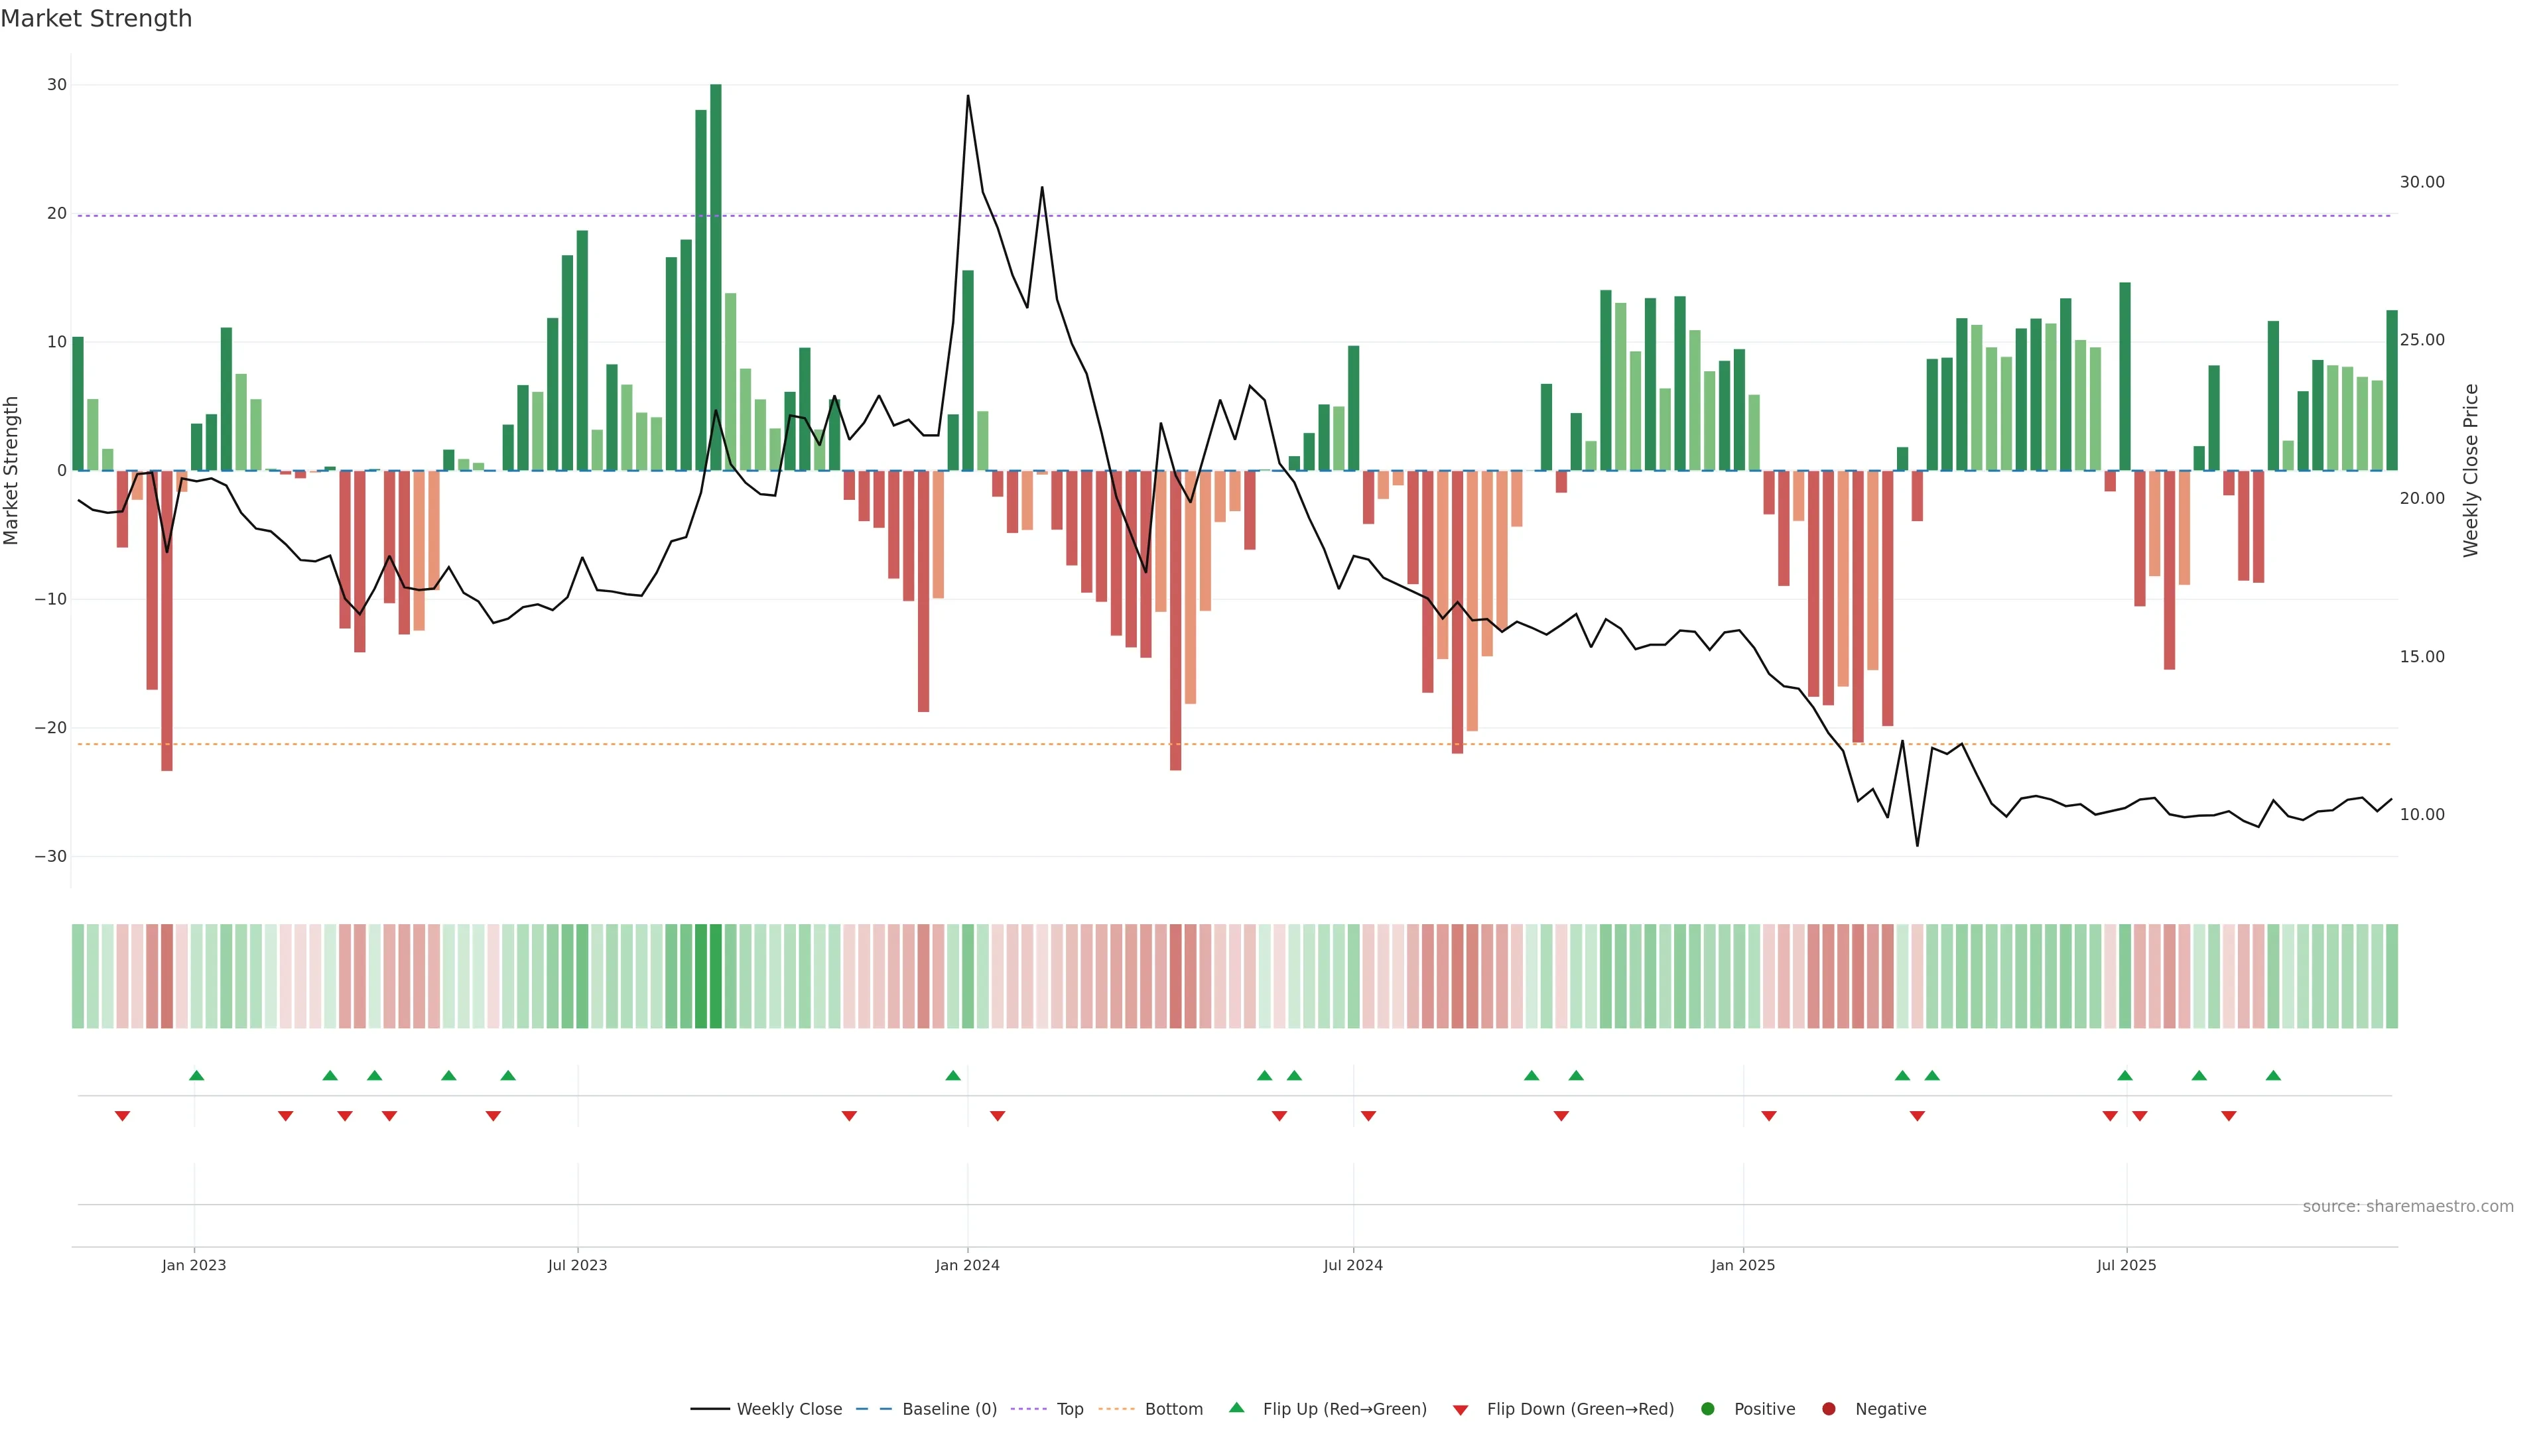Click the first red flip-down marker at far left
The image size is (2547, 1432).
click(123, 1116)
